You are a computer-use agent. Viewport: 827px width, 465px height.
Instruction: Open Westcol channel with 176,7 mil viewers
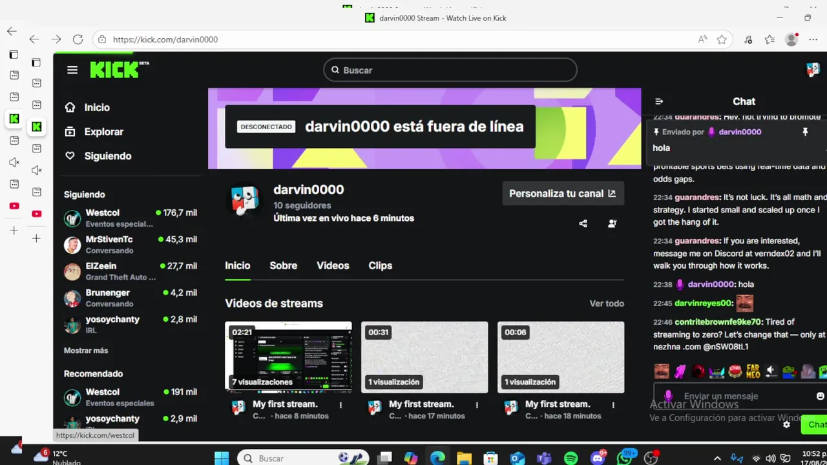(131, 218)
